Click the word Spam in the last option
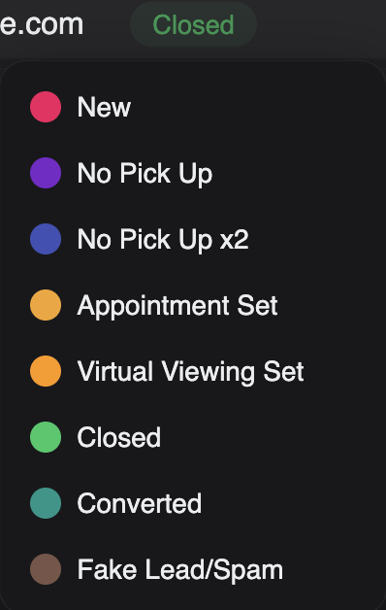The width and height of the screenshot is (386, 610). point(247,571)
